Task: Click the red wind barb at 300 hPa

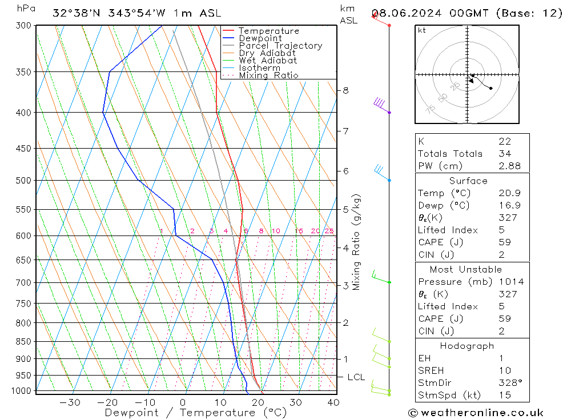Action: [x=381, y=18]
